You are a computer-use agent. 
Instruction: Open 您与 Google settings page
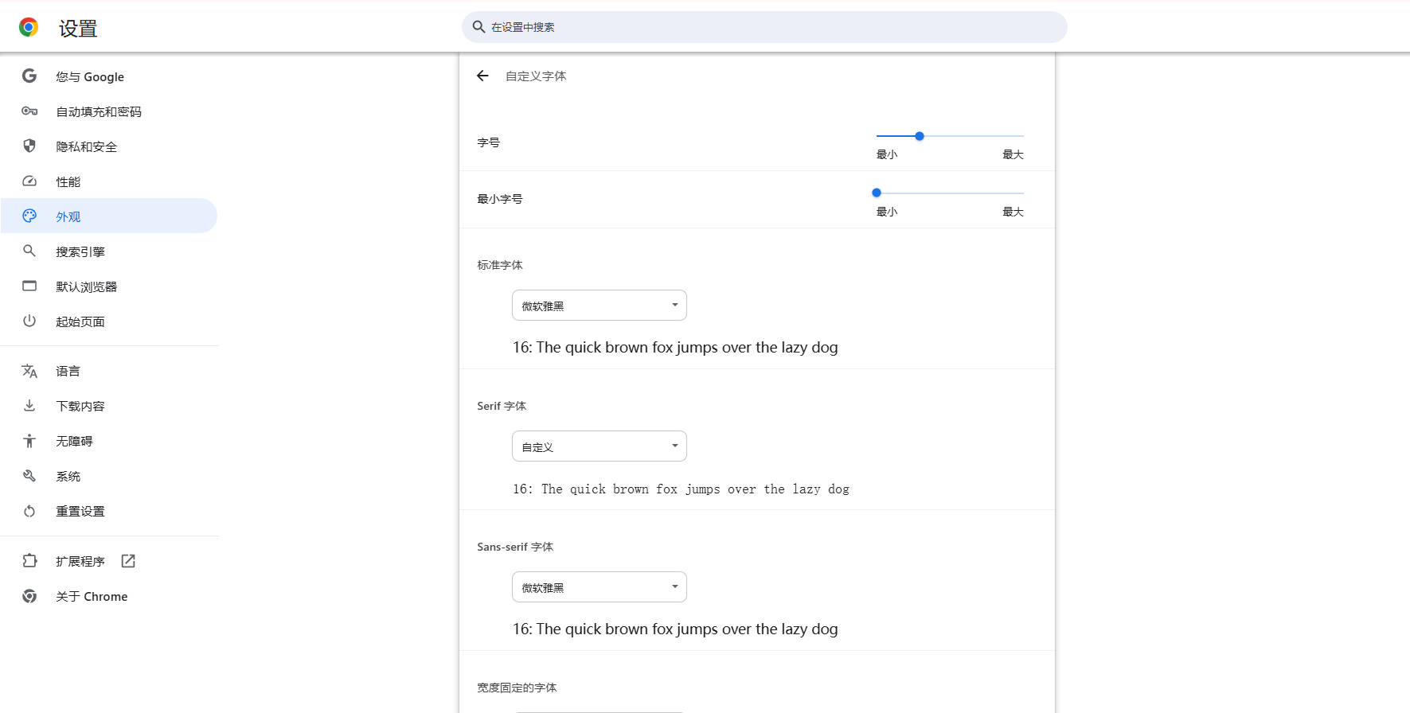tap(109, 76)
